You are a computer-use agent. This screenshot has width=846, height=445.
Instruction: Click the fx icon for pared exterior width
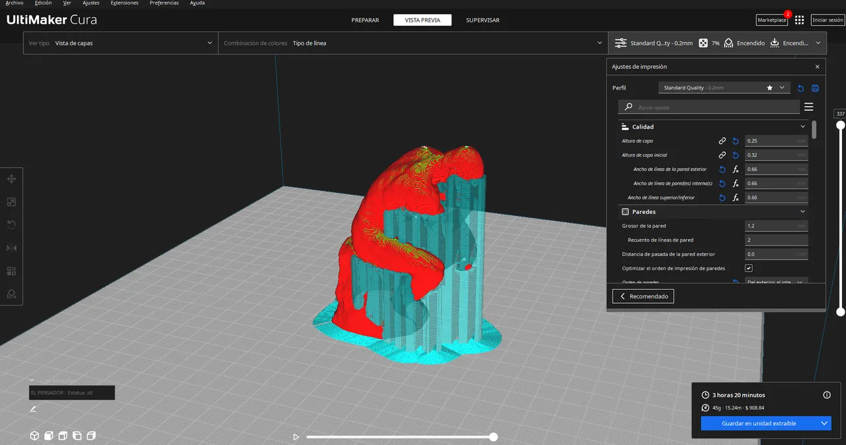[x=736, y=169]
